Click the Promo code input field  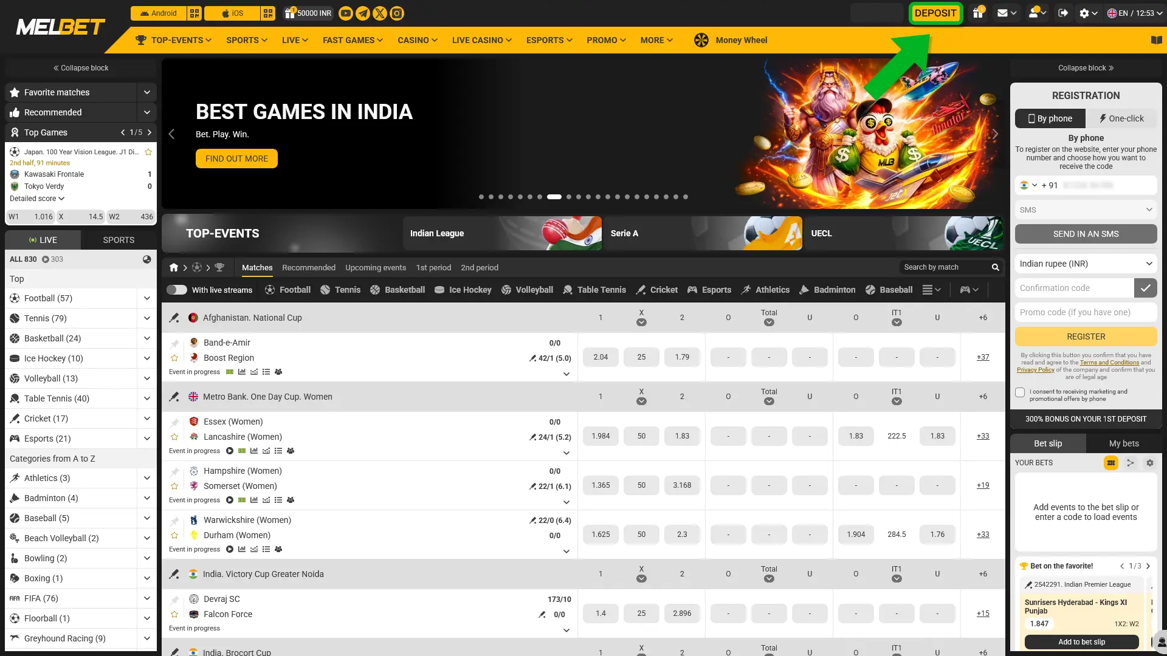pyautogui.click(x=1086, y=312)
